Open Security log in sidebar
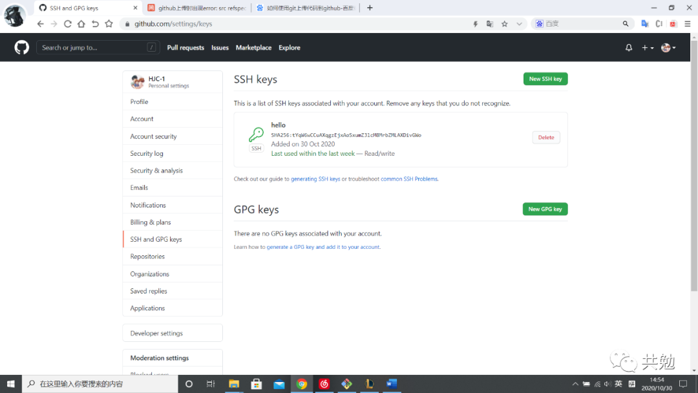This screenshot has height=393, width=698. pos(173,154)
